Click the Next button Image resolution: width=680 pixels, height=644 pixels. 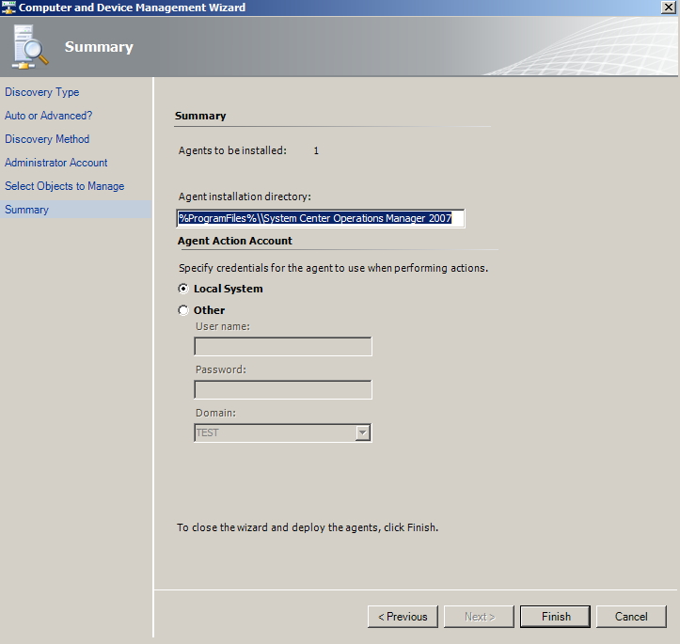[478, 617]
